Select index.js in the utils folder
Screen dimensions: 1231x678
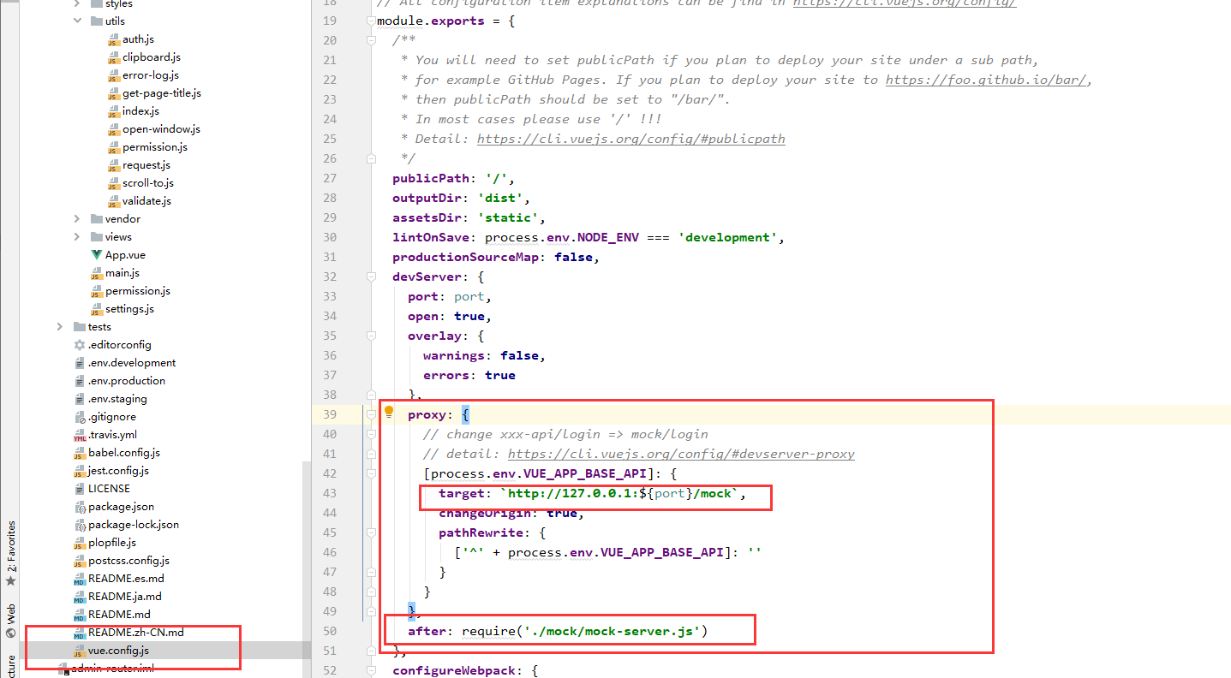point(140,111)
